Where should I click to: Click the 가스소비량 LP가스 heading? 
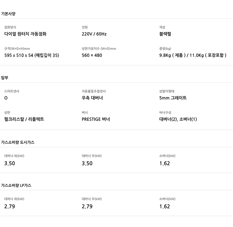[16, 185]
